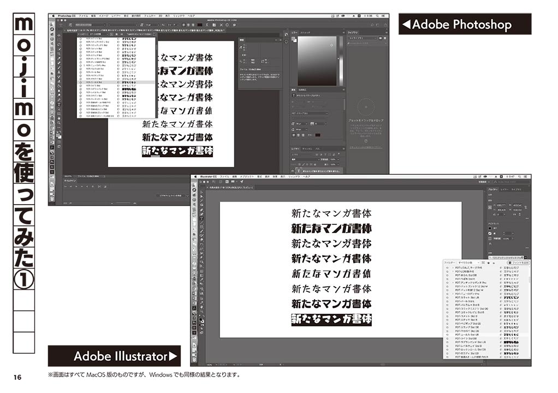Image resolution: width=558 pixels, height=393 pixels.
Task: Toggle favorite star for FOT-ロックンロール Std DB
Action: tap(447, 350)
